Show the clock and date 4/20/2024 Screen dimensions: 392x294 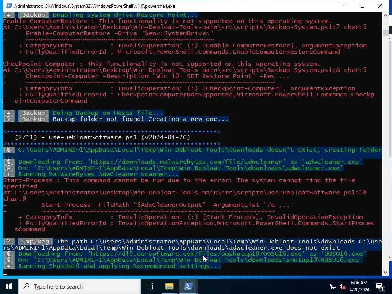[359, 286]
